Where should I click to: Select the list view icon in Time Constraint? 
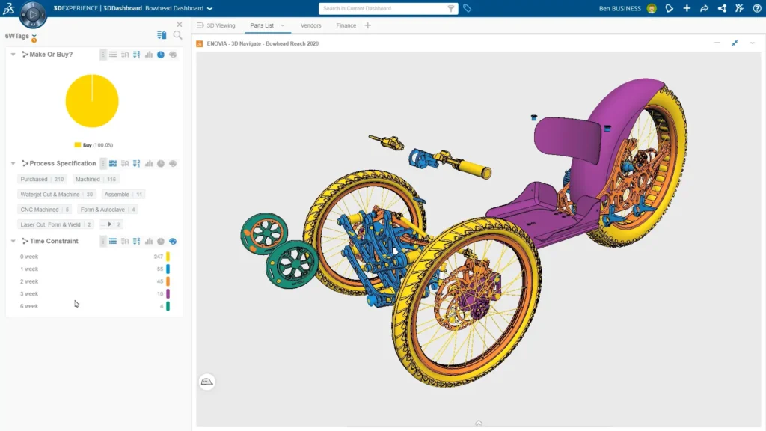pyautogui.click(x=114, y=241)
